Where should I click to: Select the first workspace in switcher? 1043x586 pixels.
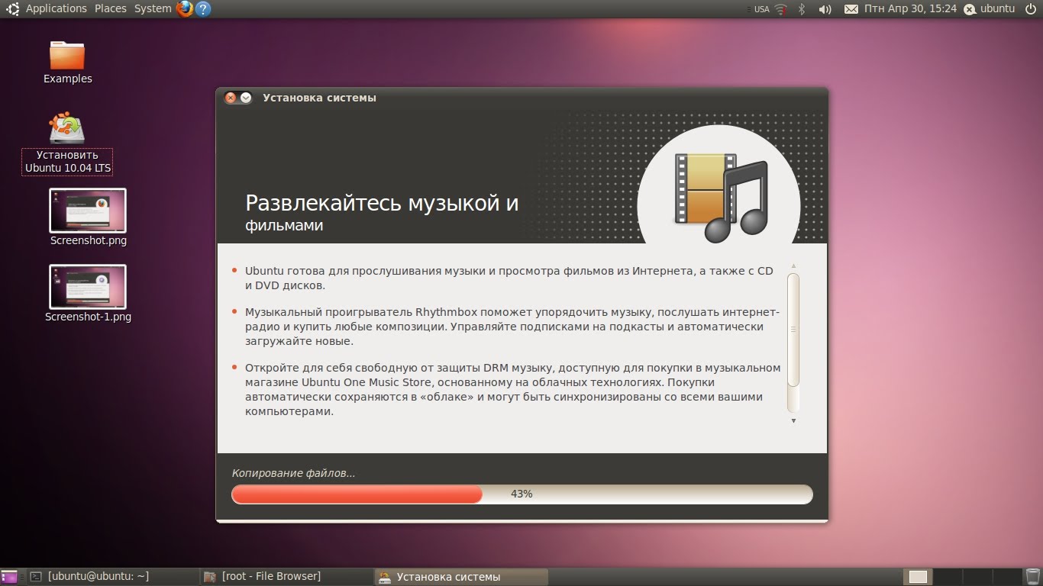click(x=919, y=577)
